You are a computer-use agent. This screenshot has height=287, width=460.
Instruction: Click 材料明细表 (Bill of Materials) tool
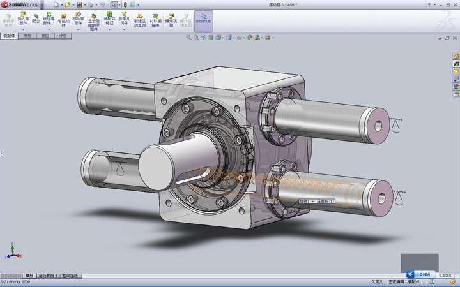coord(155,20)
